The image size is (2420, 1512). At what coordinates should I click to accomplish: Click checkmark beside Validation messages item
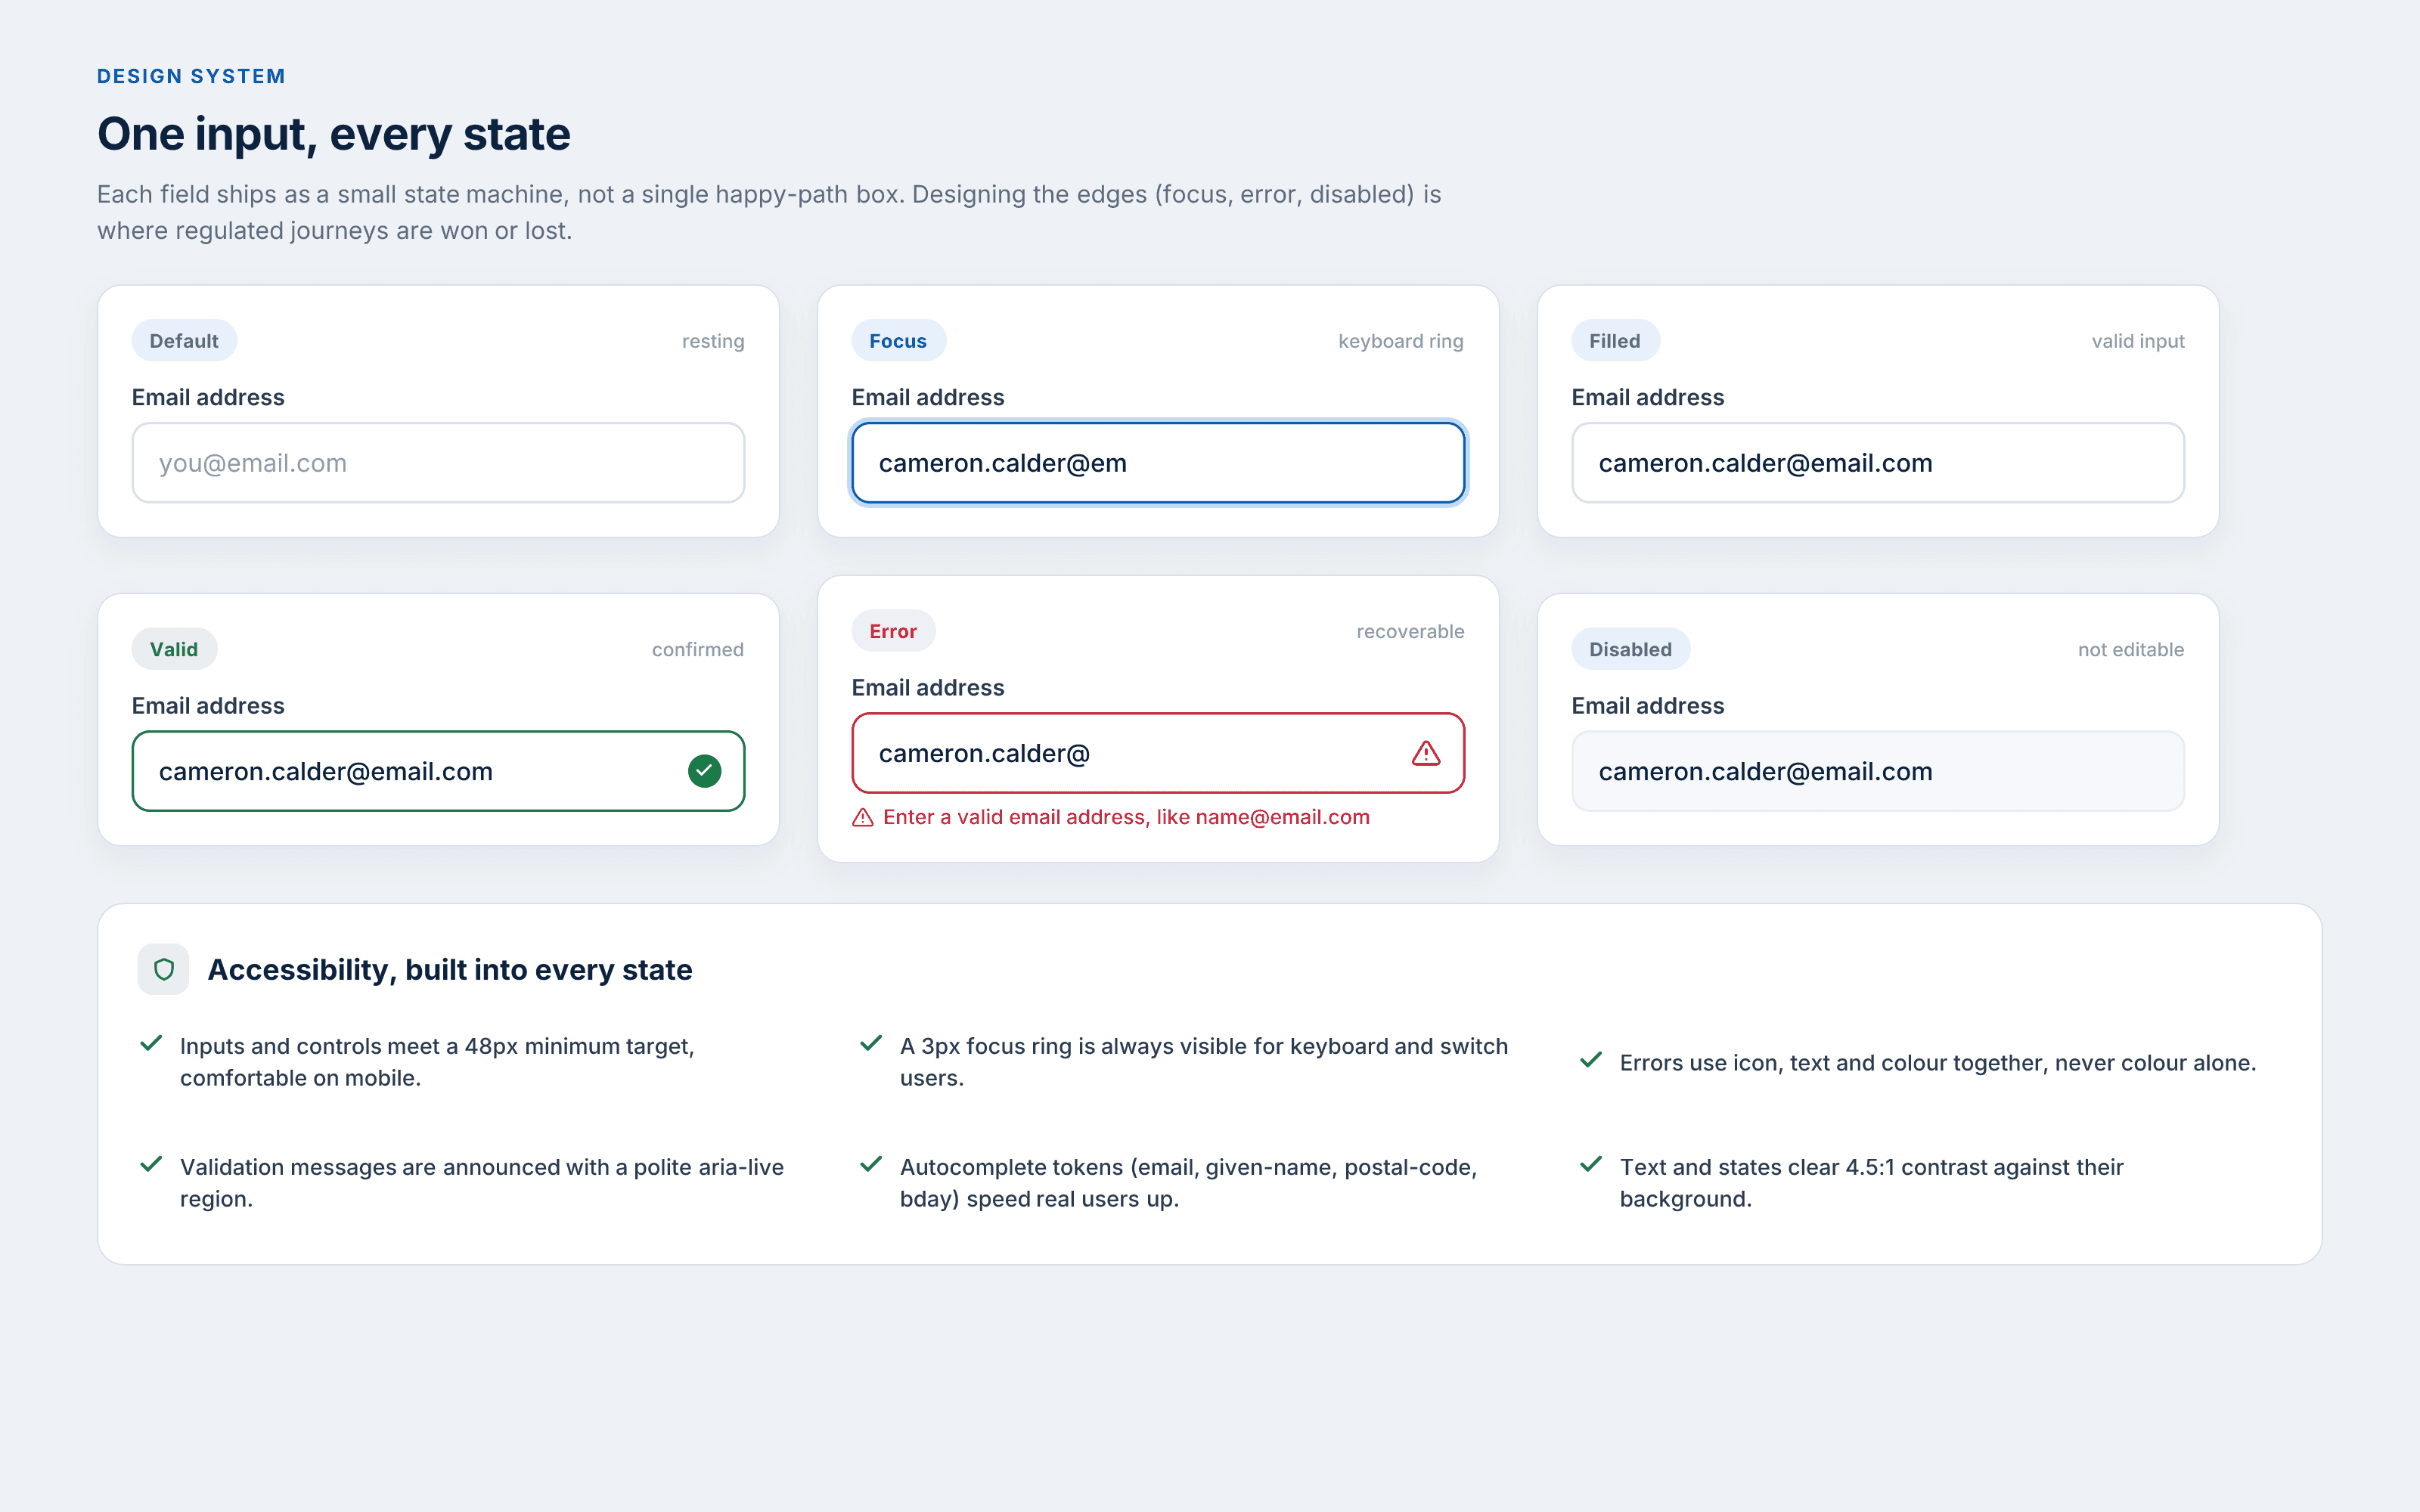[x=151, y=1164]
